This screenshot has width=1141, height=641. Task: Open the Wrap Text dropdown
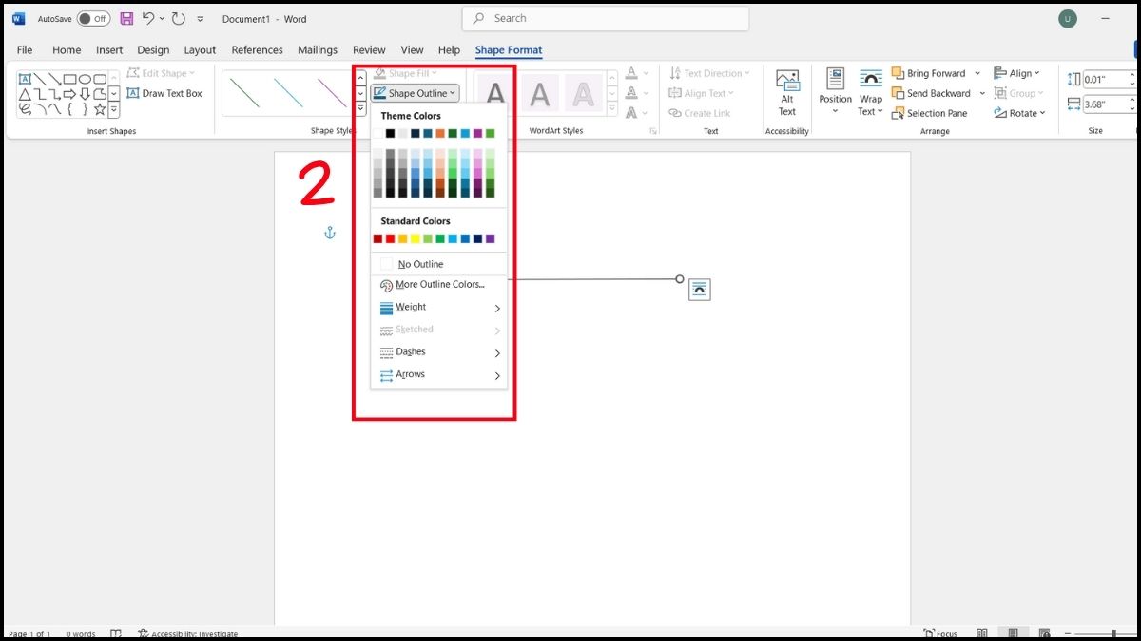coord(871,92)
